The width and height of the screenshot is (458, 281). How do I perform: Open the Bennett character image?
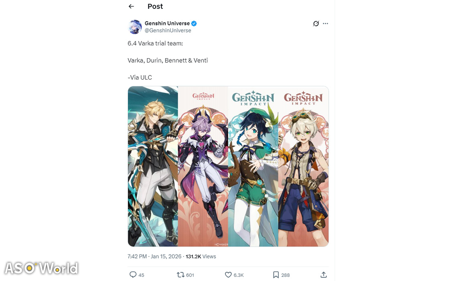tap(303, 166)
